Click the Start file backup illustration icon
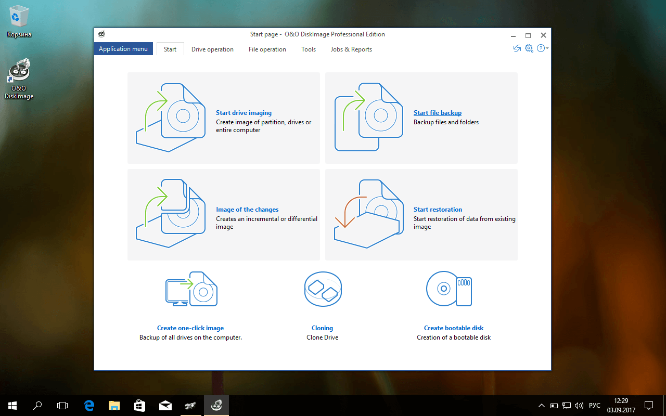Screen dimensions: 666x416 [368, 118]
